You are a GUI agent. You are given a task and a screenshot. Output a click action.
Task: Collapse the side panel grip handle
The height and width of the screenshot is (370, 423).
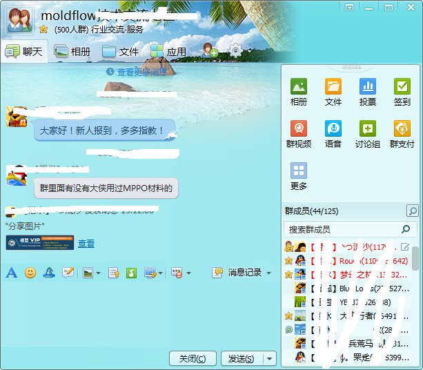[351, 67]
